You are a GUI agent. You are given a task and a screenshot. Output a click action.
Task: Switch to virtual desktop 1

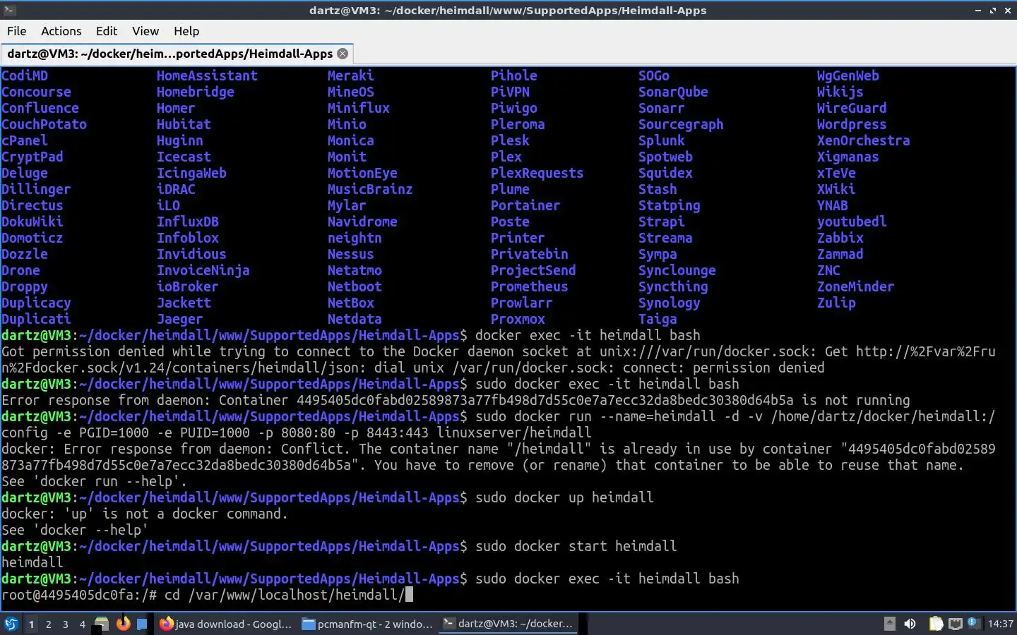tap(31, 624)
